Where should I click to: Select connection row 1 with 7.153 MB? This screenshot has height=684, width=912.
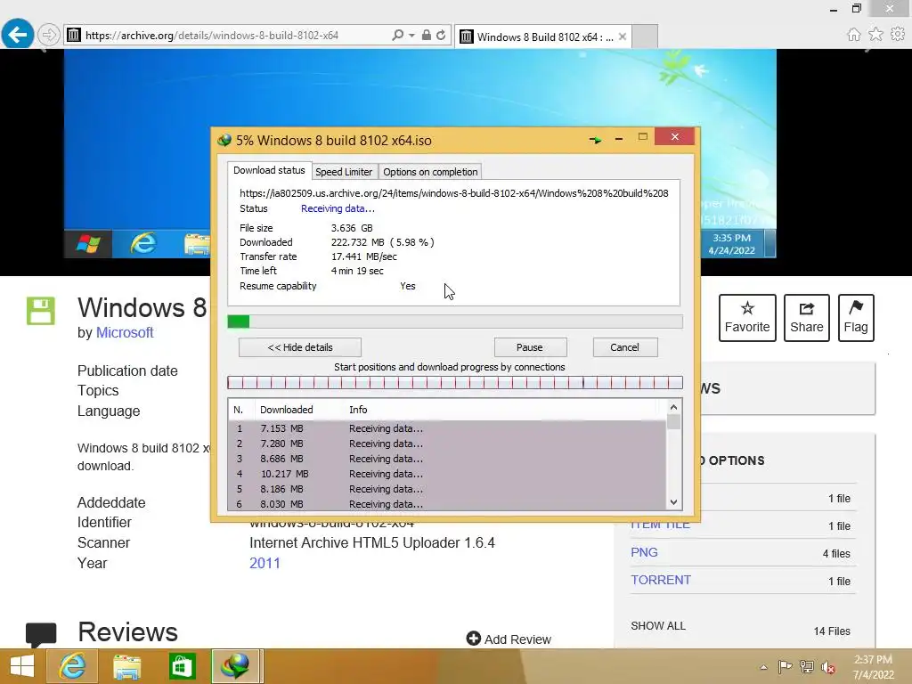[447, 428]
